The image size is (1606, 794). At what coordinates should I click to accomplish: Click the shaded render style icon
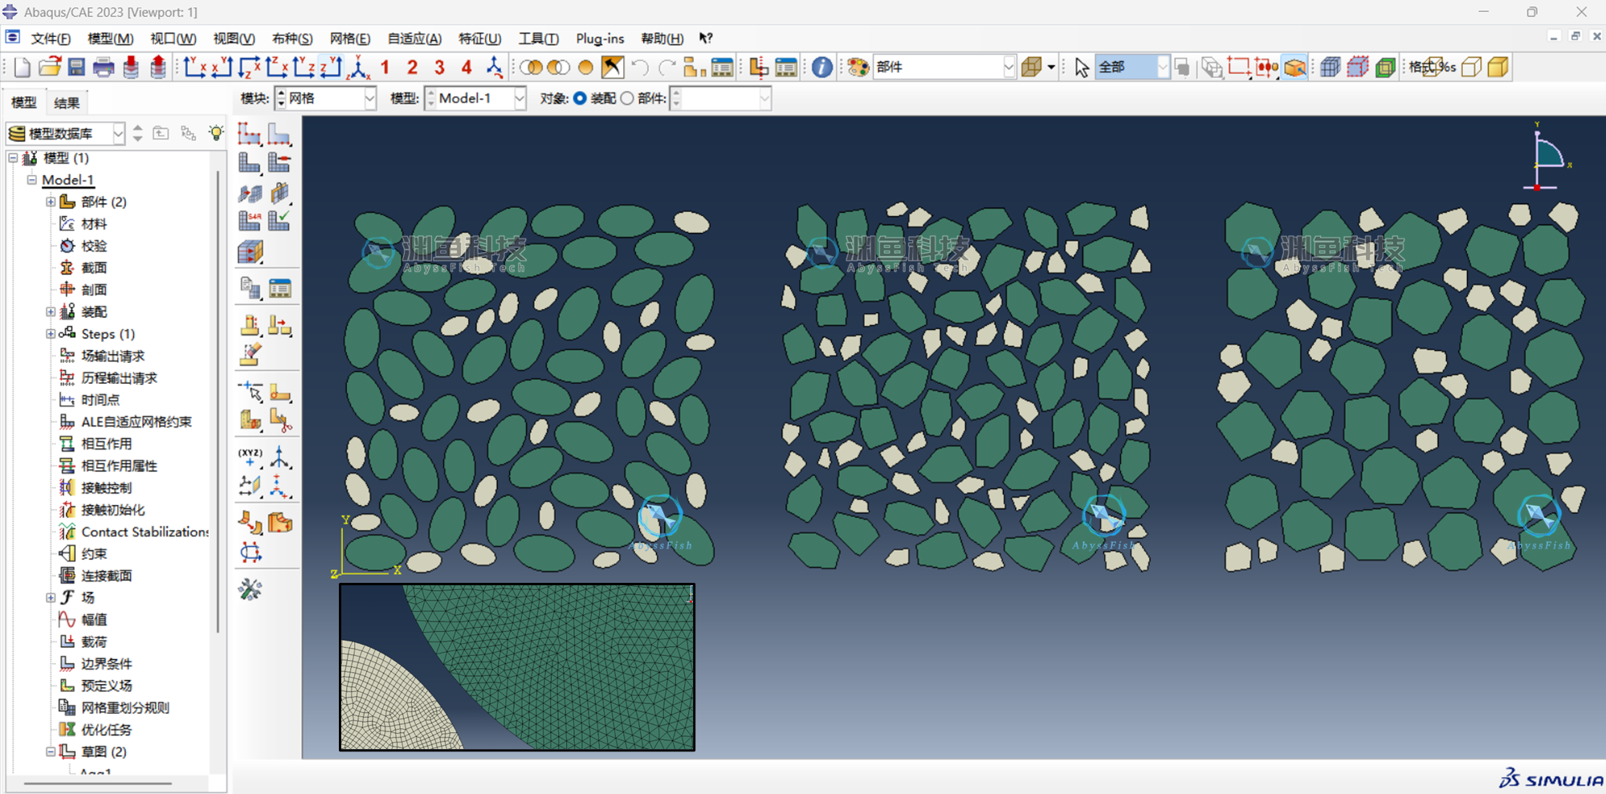coord(1498,67)
